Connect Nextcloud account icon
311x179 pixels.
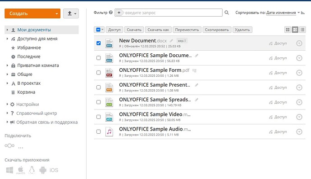click(9, 146)
